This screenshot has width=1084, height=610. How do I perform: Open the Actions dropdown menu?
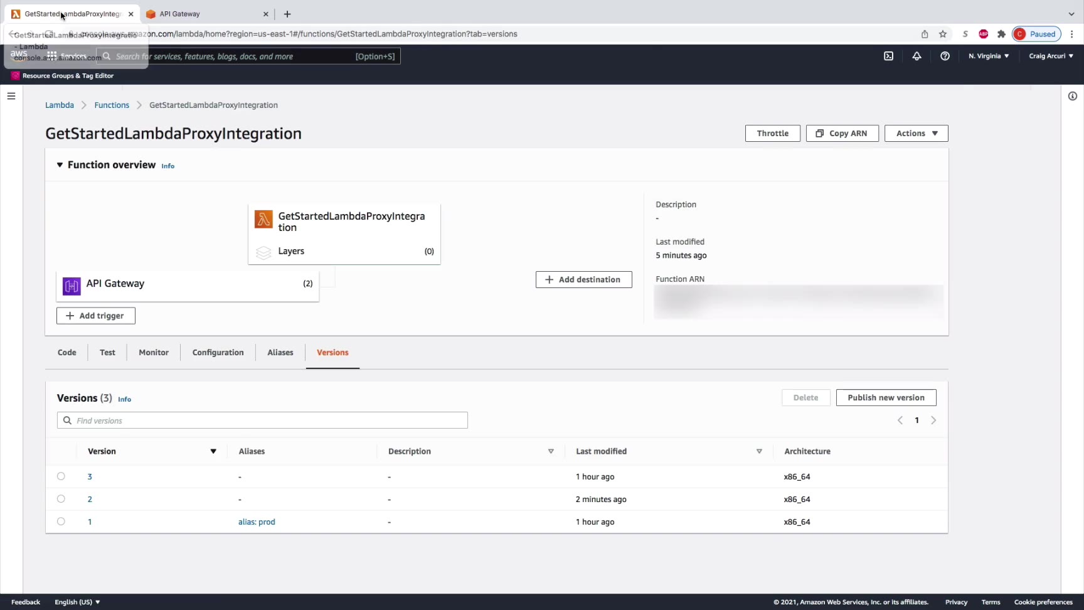[x=916, y=133]
